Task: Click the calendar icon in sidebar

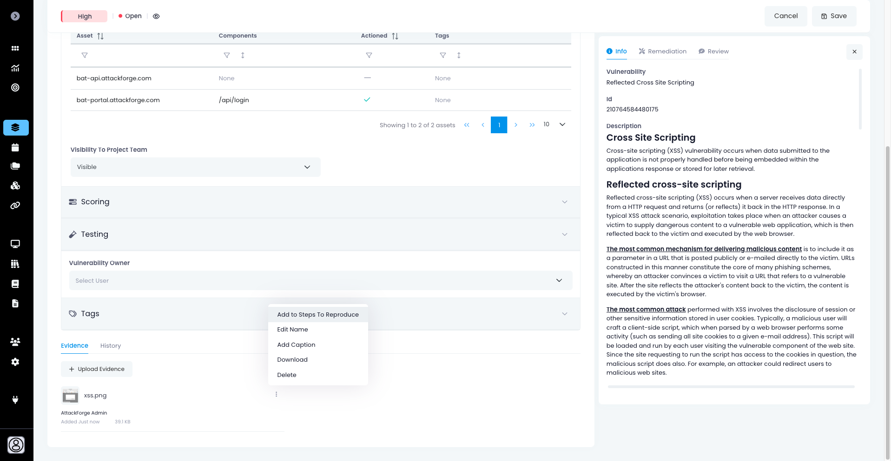Action: pyautogui.click(x=15, y=148)
